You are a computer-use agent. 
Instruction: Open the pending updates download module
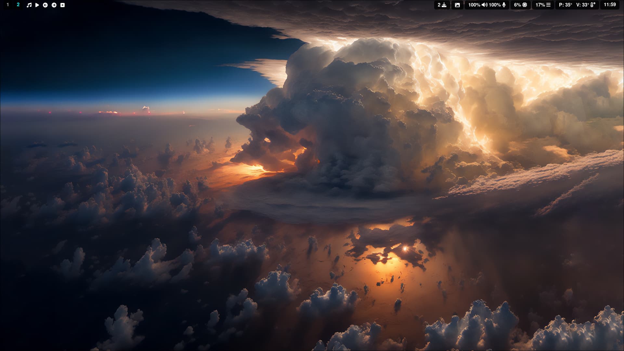(442, 5)
